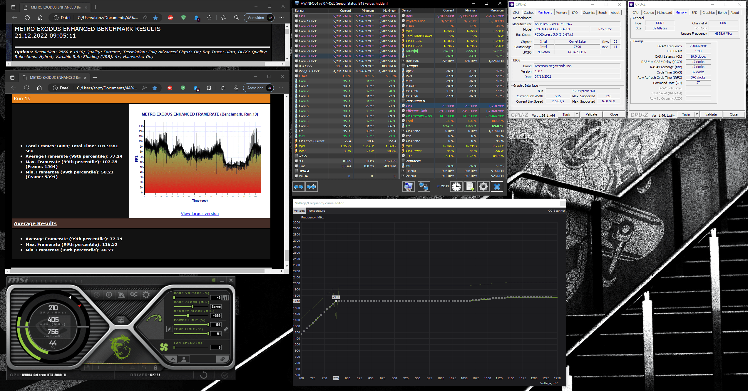Open Tools dropdown in CPU-Z Memory window
Image resolution: width=748 pixels, height=391 pixels.
click(x=697, y=114)
